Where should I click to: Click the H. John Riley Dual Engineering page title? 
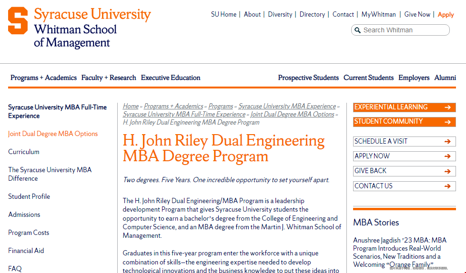[x=223, y=148]
